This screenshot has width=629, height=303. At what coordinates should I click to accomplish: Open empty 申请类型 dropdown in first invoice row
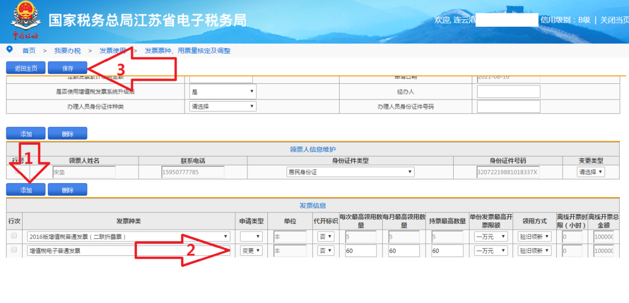coord(252,237)
